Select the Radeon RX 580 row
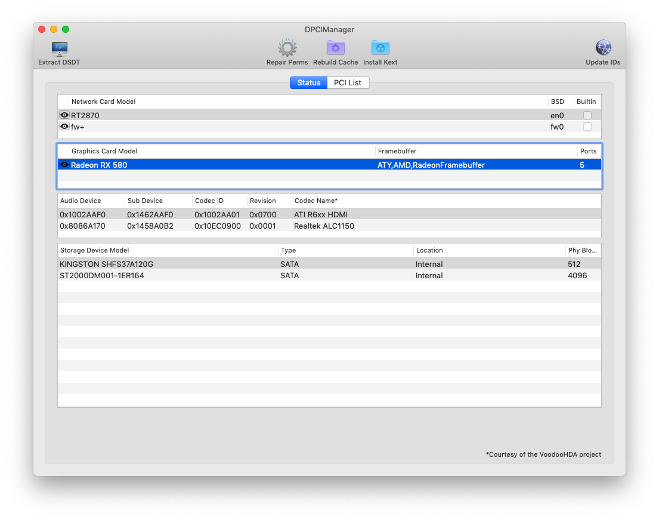Viewport: 659px width, 520px height. (x=329, y=165)
